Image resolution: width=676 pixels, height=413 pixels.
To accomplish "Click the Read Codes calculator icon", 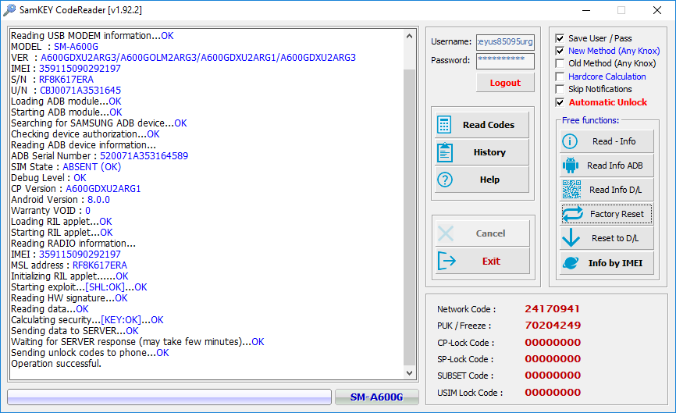I will point(444,125).
